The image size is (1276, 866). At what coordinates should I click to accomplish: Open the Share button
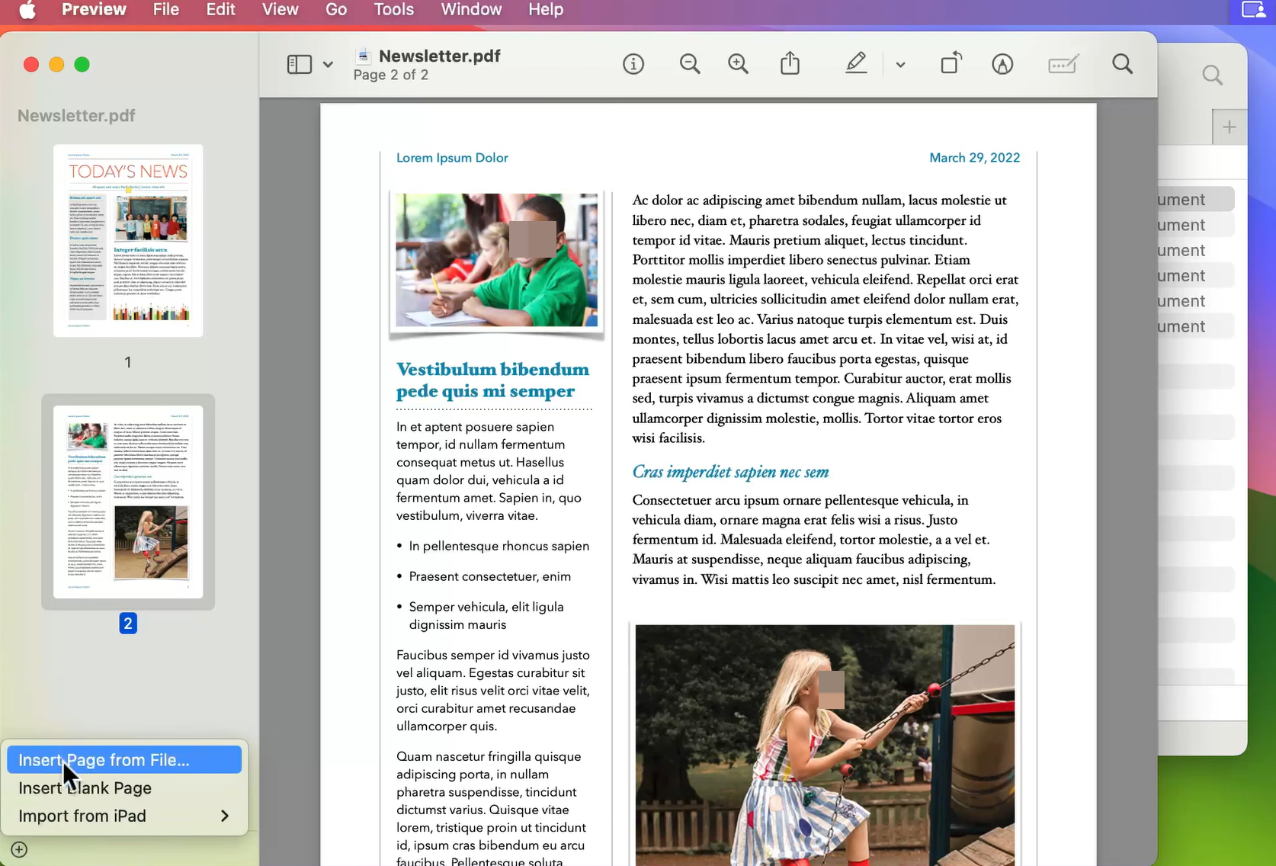pyautogui.click(x=790, y=63)
